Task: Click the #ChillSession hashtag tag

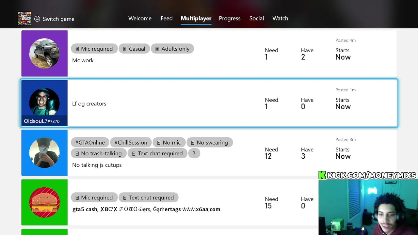Action: click(131, 143)
